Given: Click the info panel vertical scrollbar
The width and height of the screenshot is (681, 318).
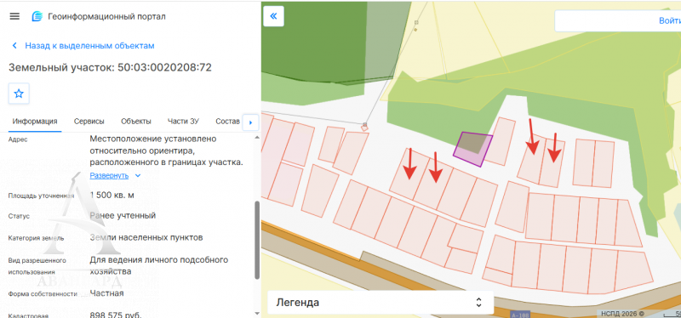Looking at the screenshot, I should coord(257,240).
